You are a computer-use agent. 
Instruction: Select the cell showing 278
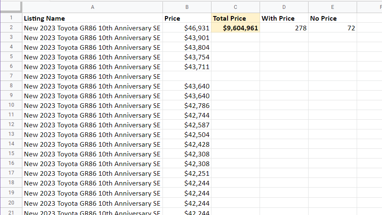[284, 28]
